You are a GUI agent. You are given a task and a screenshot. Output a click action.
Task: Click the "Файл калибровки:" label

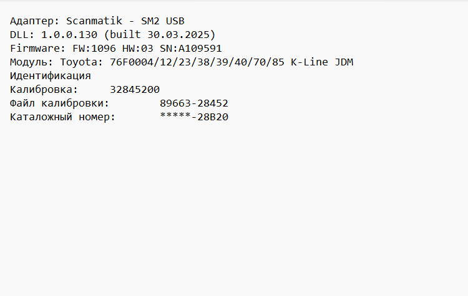60,103
